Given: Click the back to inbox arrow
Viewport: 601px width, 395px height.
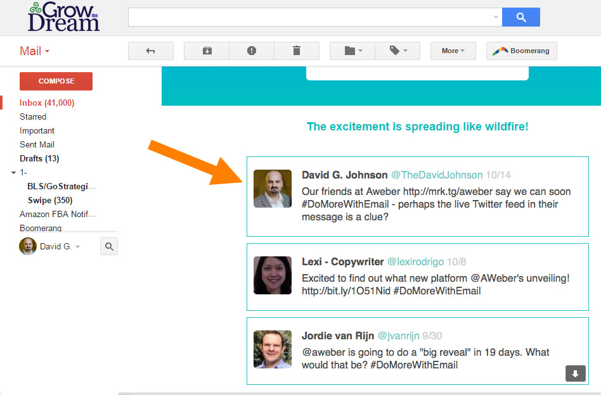Looking at the screenshot, I should (x=151, y=51).
